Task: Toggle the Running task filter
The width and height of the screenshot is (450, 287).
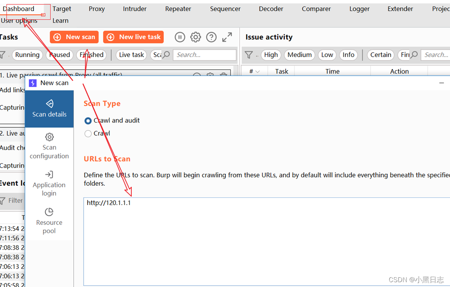Action: 27,55
